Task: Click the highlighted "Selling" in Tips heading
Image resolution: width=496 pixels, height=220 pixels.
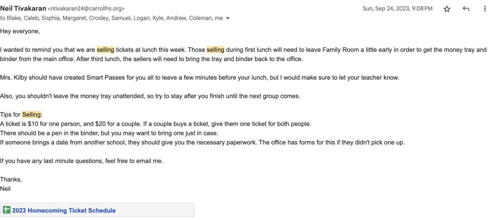Action: (31, 114)
